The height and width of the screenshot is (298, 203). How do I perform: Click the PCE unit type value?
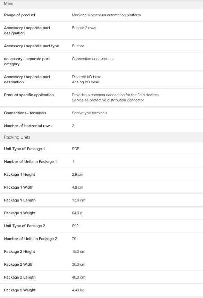click(76, 149)
